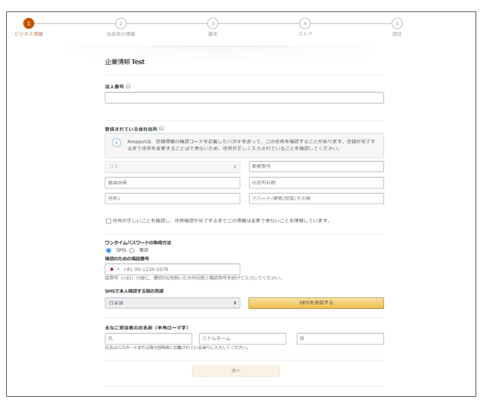This screenshot has height=405, width=484.
Task: Select the 電話 radio button
Action: [x=132, y=250]
